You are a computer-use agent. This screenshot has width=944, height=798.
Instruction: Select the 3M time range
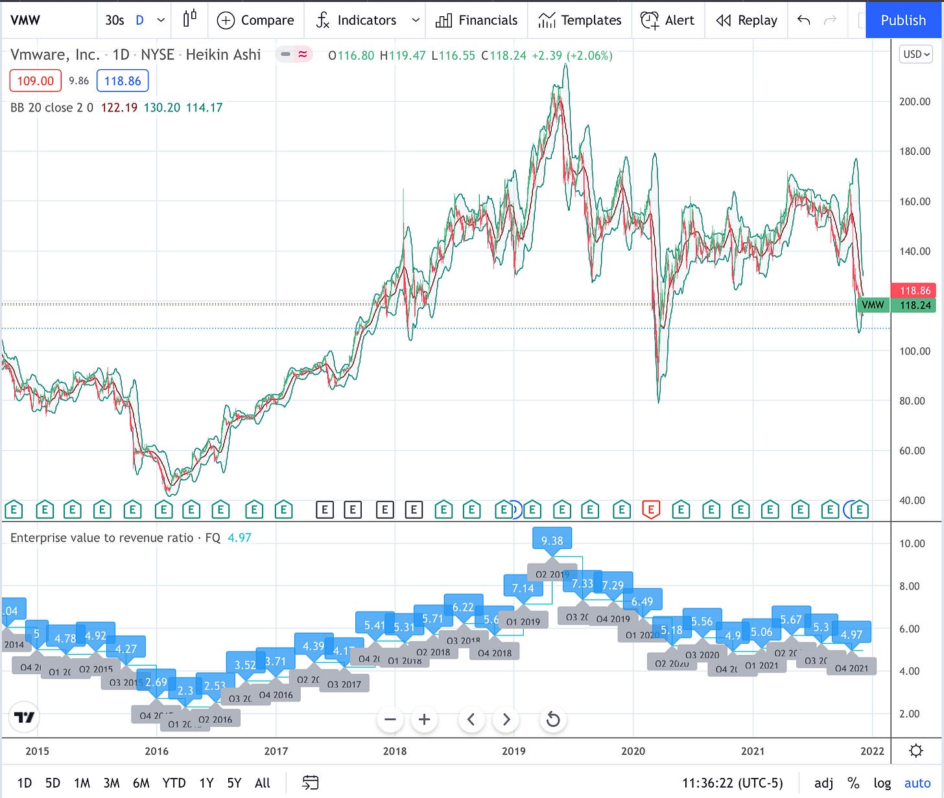(112, 783)
